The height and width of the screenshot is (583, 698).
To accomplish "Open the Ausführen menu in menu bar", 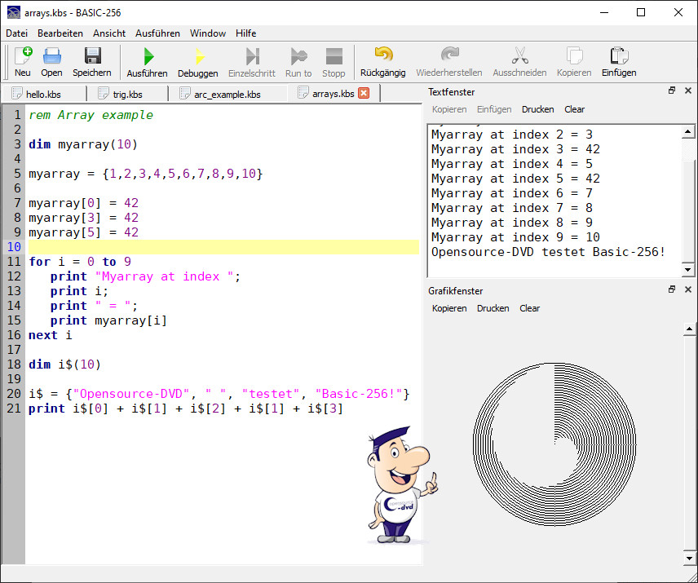I will coord(157,33).
